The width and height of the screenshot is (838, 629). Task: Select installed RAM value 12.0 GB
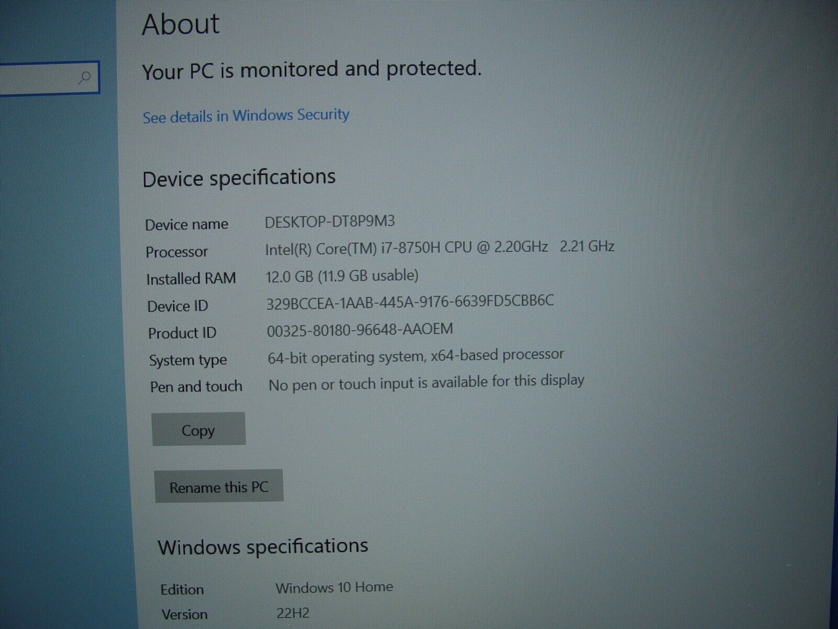pyautogui.click(x=342, y=276)
